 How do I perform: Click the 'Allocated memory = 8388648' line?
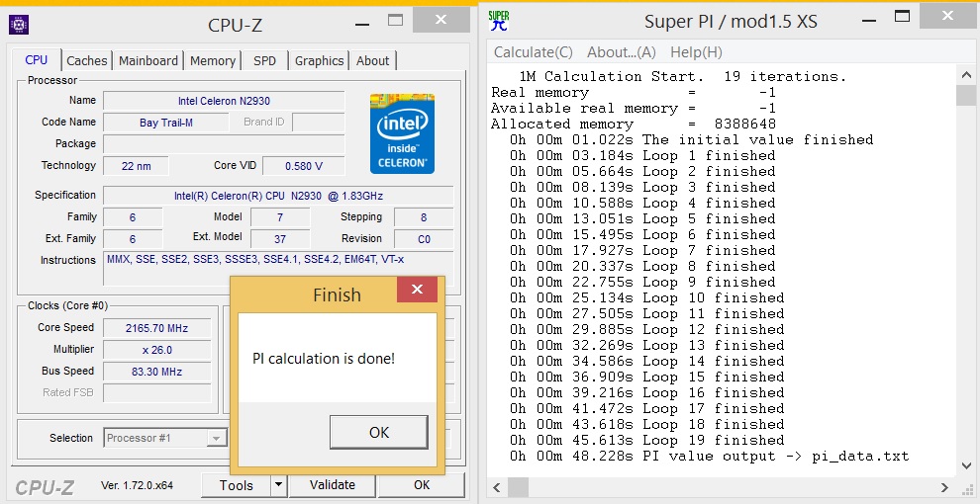tap(634, 124)
